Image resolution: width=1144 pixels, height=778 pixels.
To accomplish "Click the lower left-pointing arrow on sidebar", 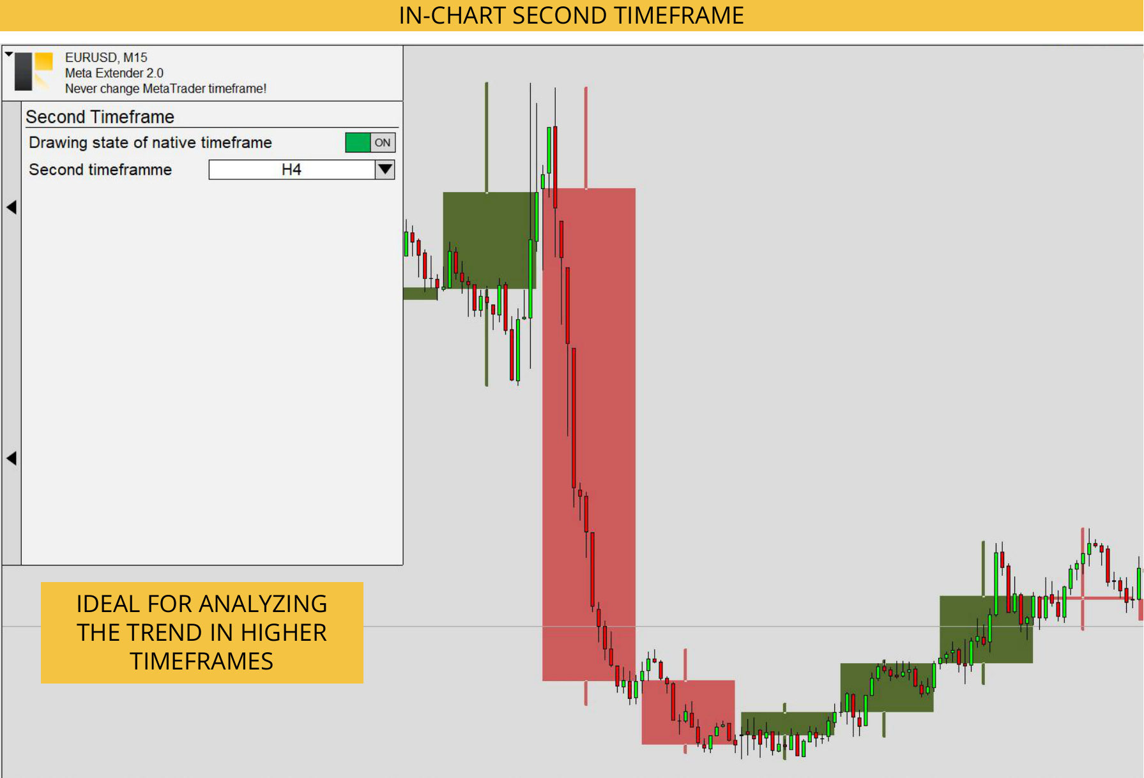I will pos(11,458).
